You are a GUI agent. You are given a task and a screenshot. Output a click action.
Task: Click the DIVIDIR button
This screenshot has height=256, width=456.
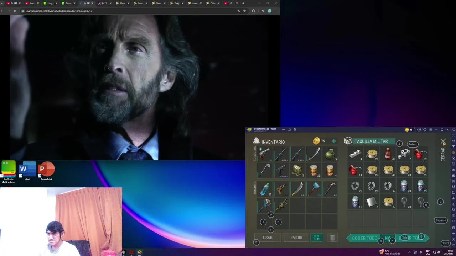coord(296,238)
